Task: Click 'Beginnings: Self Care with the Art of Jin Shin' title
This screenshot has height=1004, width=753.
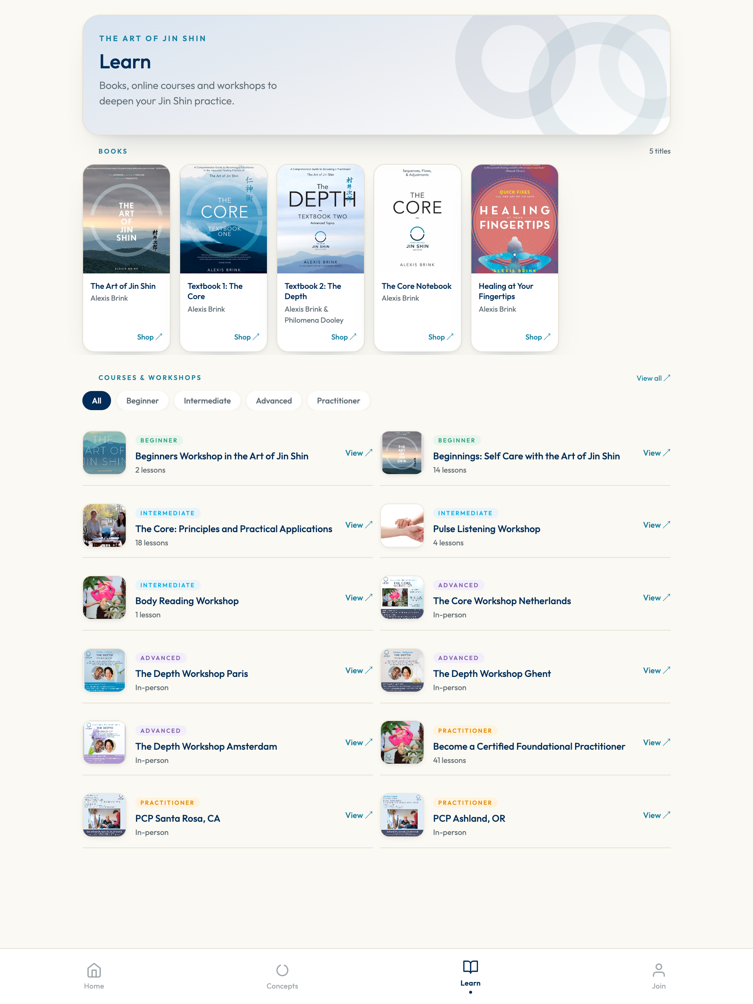Action: click(x=527, y=456)
